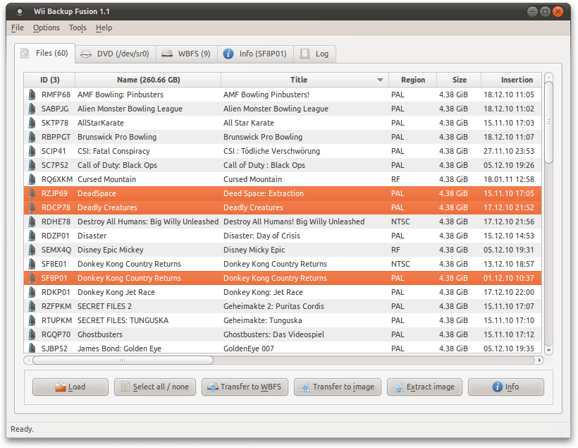This screenshot has width=578, height=448.
Task: Click the hard disk icon on WBFS tab
Action: click(167, 54)
